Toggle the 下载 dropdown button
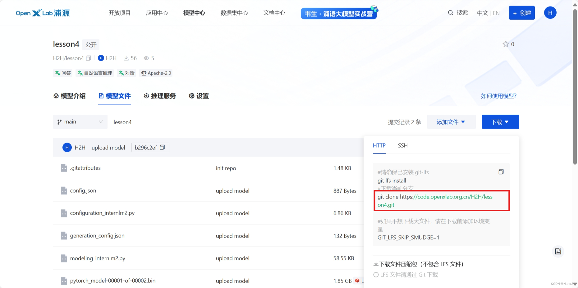This screenshot has width=578, height=288. tap(500, 122)
